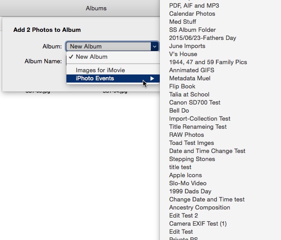281x240 pixels.
Task: Pick the June Imports event
Action: pyautogui.click(x=187, y=46)
